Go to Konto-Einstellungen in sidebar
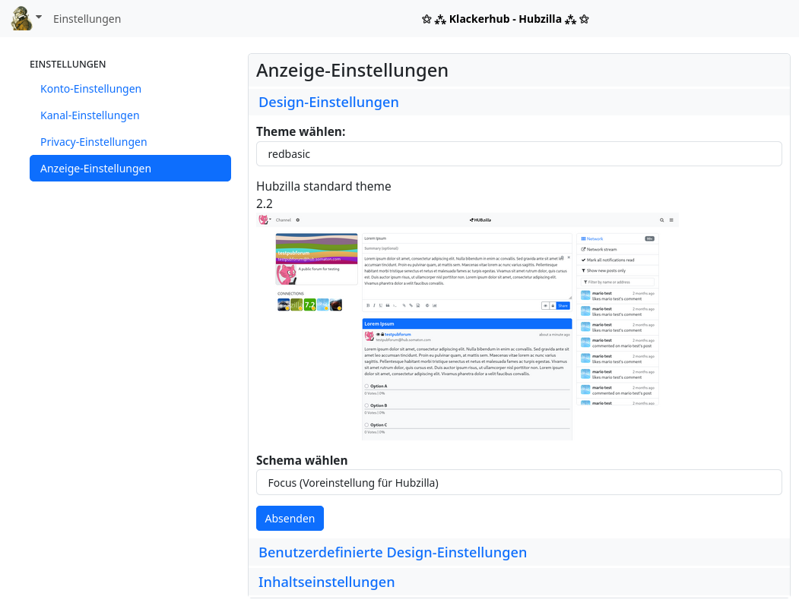This screenshot has width=799, height=609. 90,89
